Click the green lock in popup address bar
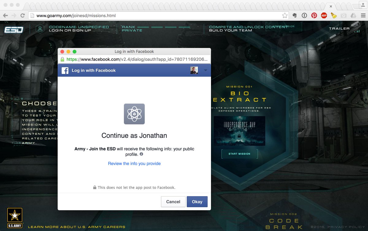This screenshot has width=368, height=231. tap(62, 59)
